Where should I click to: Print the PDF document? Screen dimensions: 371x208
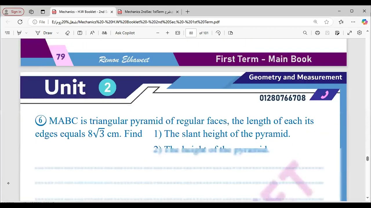pyautogui.click(x=317, y=33)
